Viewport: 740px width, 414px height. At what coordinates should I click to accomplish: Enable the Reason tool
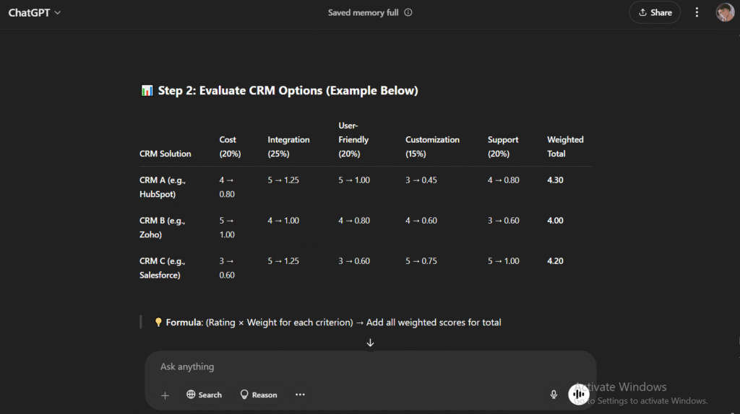tap(259, 395)
